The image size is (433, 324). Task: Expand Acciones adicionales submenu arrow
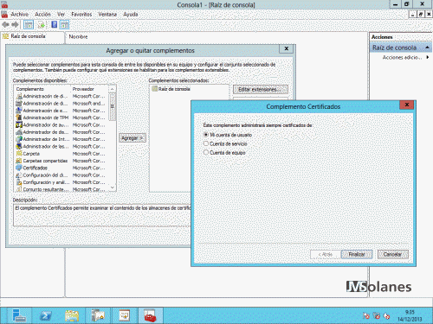pos(428,57)
